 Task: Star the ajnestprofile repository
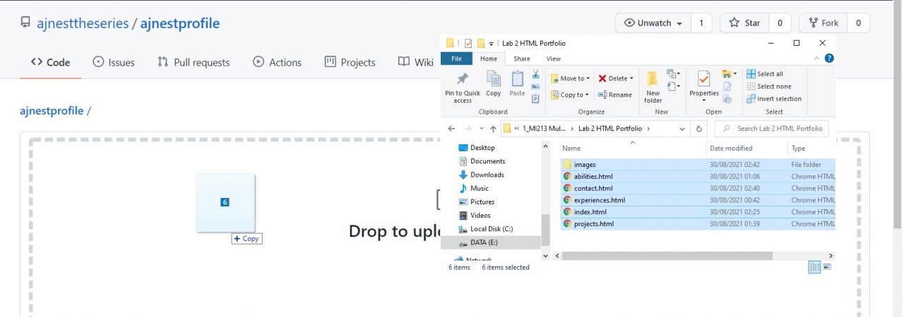(744, 23)
